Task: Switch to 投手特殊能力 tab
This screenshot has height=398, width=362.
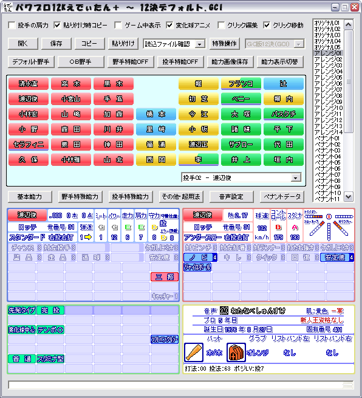Action: click(x=131, y=197)
